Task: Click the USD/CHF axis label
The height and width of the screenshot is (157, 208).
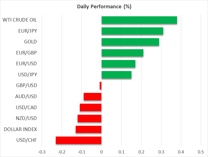Action: (27, 140)
